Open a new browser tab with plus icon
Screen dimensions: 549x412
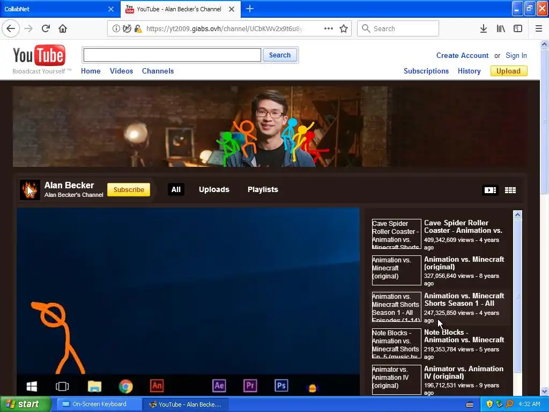(x=250, y=9)
